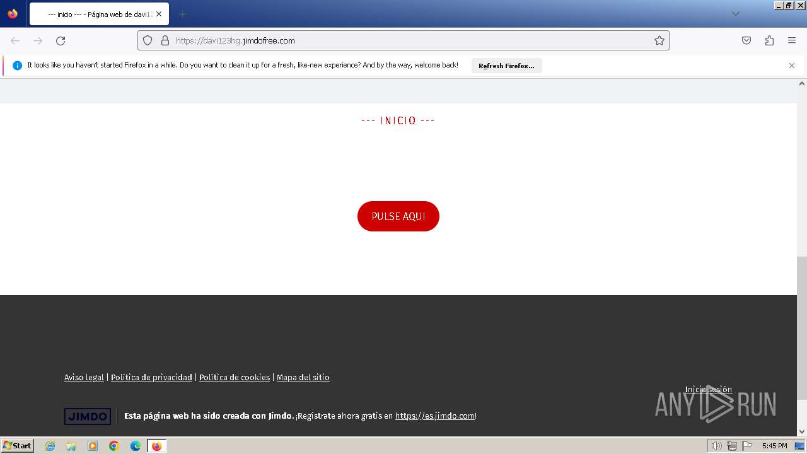The height and width of the screenshot is (454, 807).
Task: Click the red PULSE AQUI button
Action: pos(398,216)
